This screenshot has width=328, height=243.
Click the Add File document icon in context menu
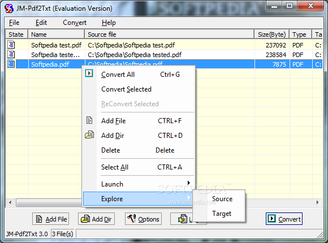[x=89, y=120]
